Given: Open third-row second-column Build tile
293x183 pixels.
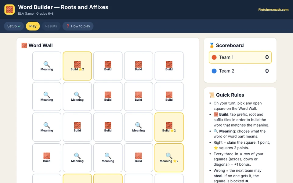Looking at the screenshot, I should point(77,127).
